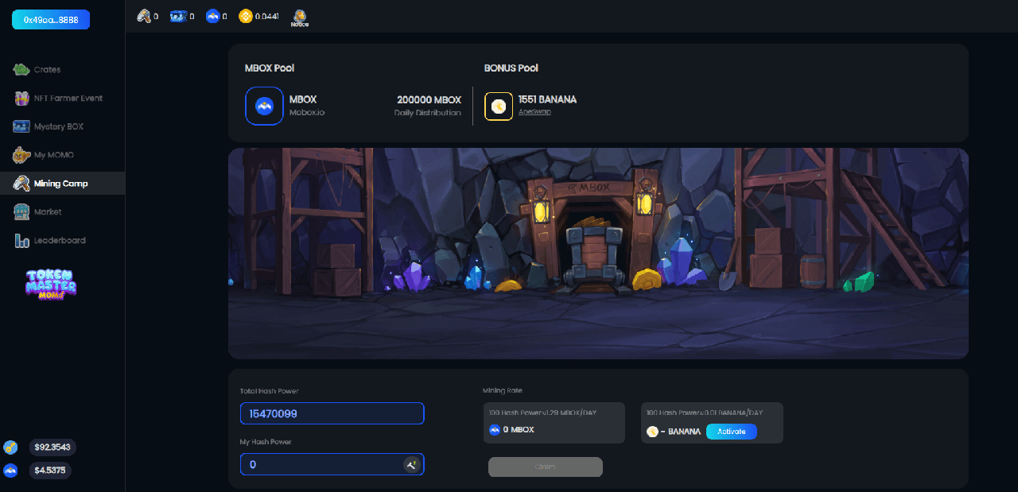Click the MBOX token icon in top bar
Screen dimensions: 1018x492
(212, 16)
